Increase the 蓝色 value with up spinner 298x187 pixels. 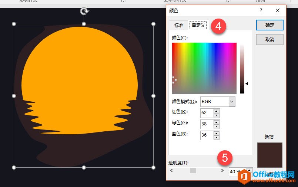(217, 133)
